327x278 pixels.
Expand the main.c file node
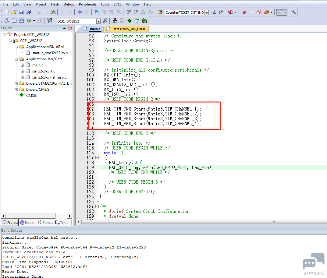(22, 65)
